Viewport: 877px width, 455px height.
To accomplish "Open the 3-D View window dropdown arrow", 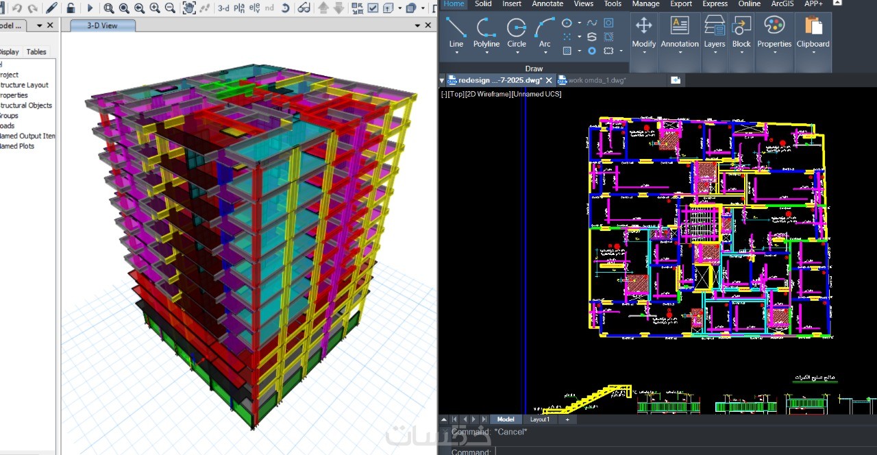I will (417, 25).
